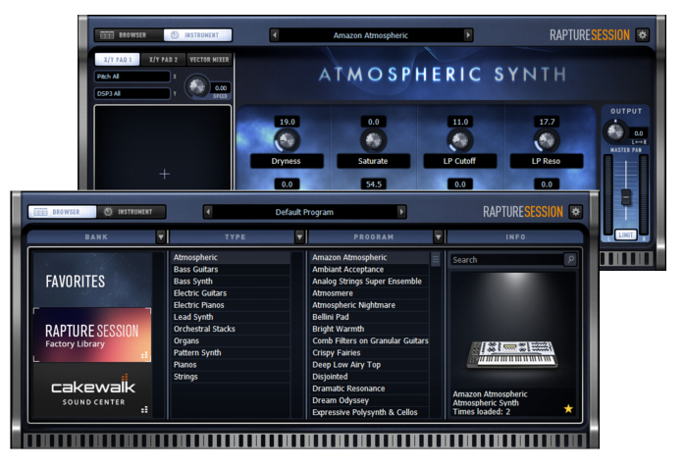Click the X/Y pad crosshair cursor
The image size is (685, 467).
(x=164, y=175)
